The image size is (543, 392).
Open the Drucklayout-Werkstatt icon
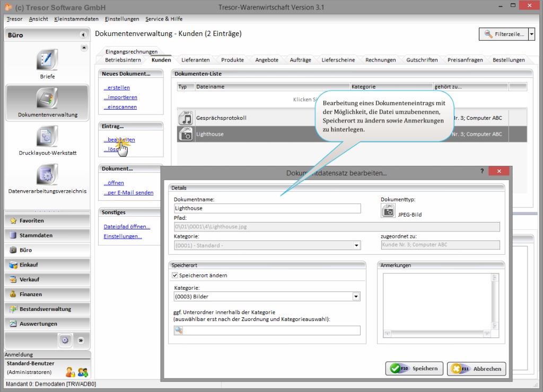tap(47, 137)
